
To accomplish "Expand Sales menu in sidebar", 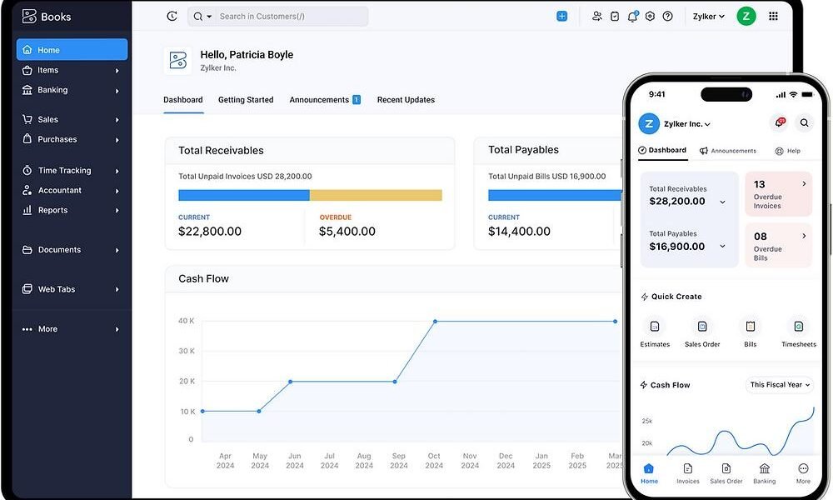I will (x=72, y=119).
